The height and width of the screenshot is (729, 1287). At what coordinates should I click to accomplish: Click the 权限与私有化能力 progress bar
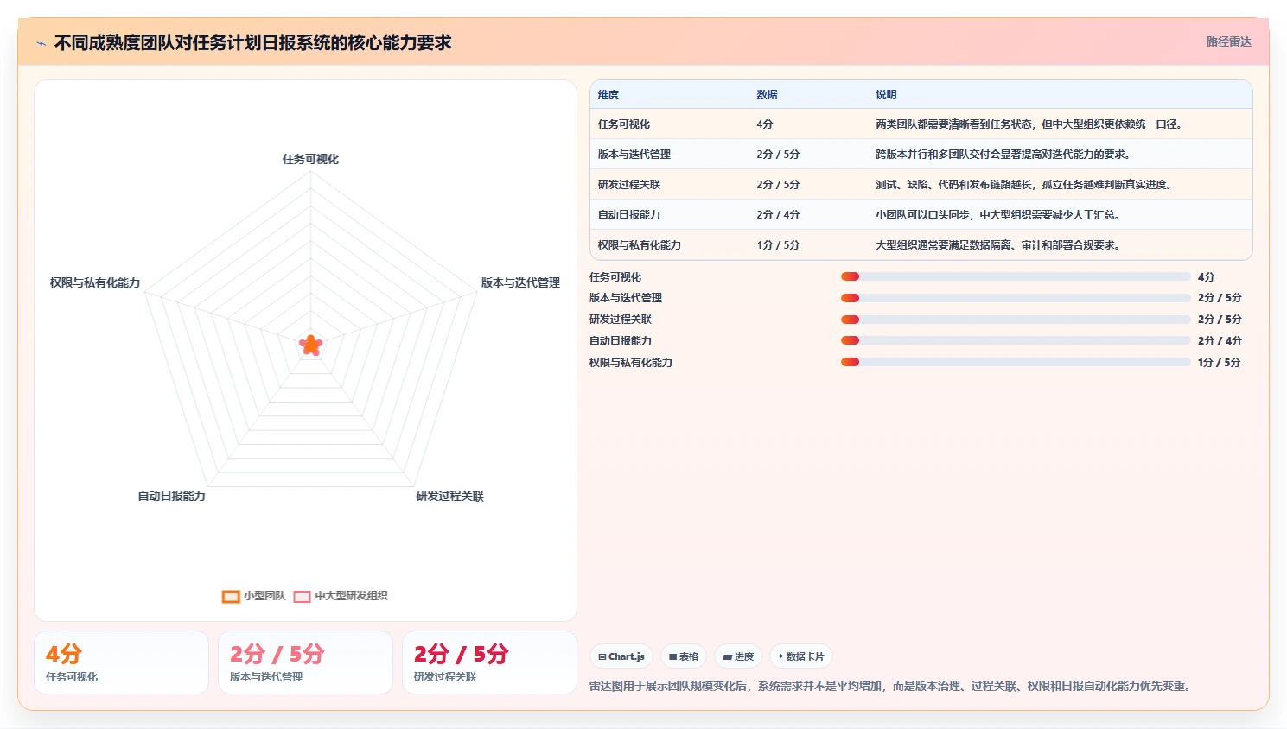[1016, 362]
